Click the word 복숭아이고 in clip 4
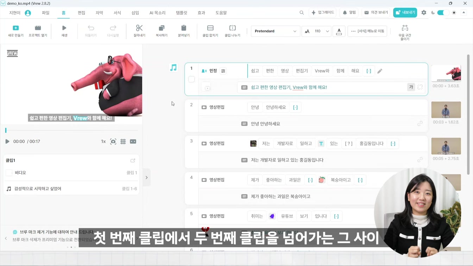 pos(341,180)
